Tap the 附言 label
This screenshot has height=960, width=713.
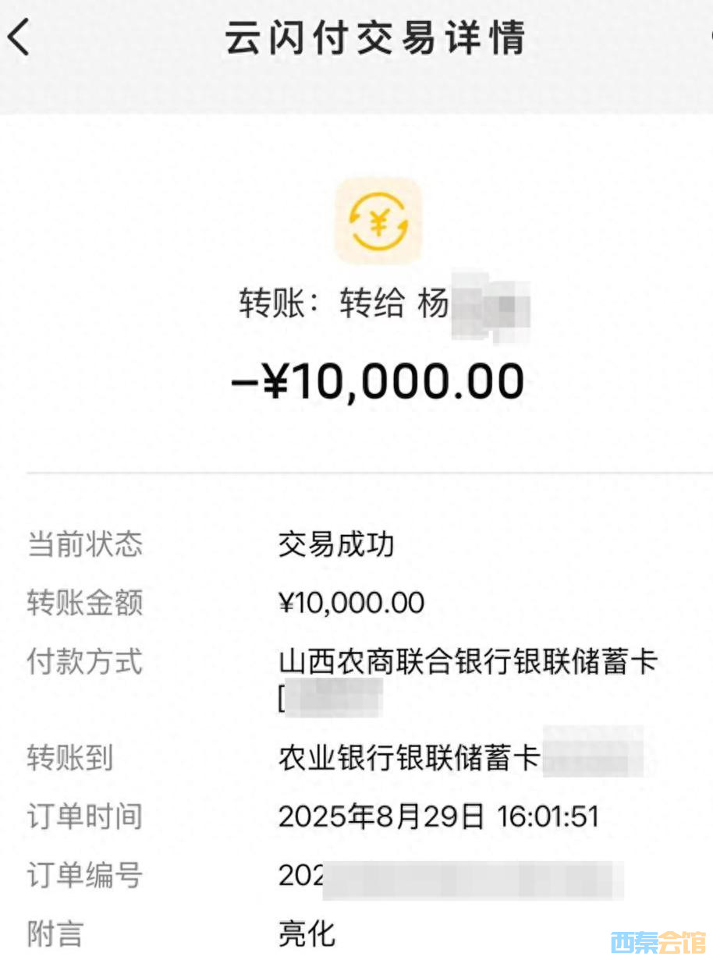pyautogui.click(x=55, y=933)
